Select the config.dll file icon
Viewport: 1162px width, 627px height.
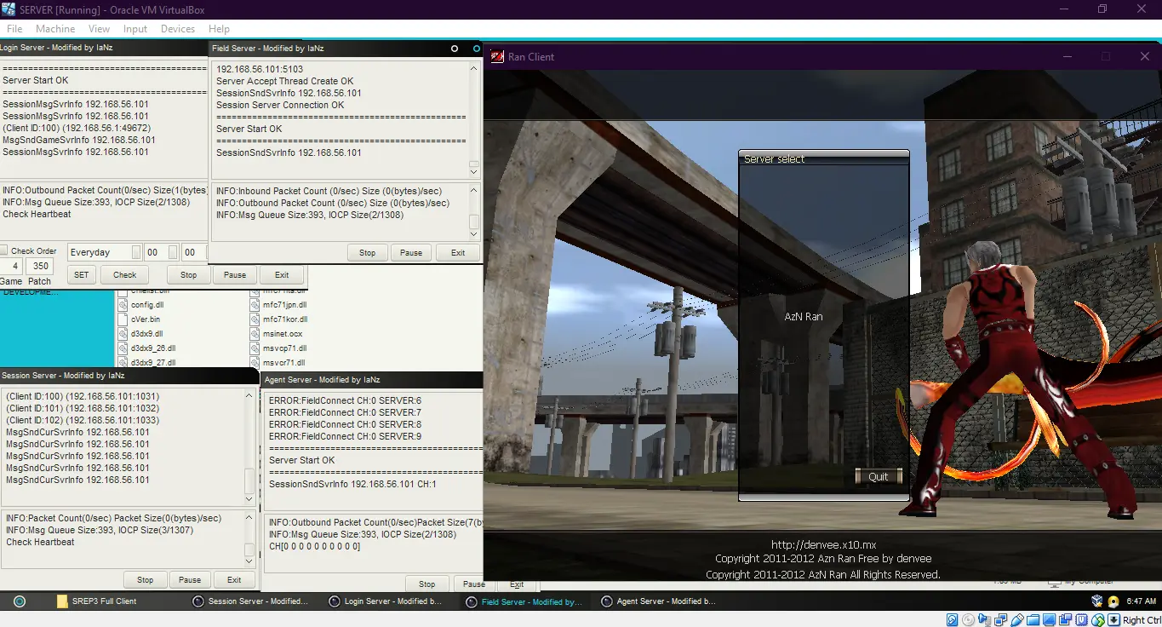click(x=123, y=305)
